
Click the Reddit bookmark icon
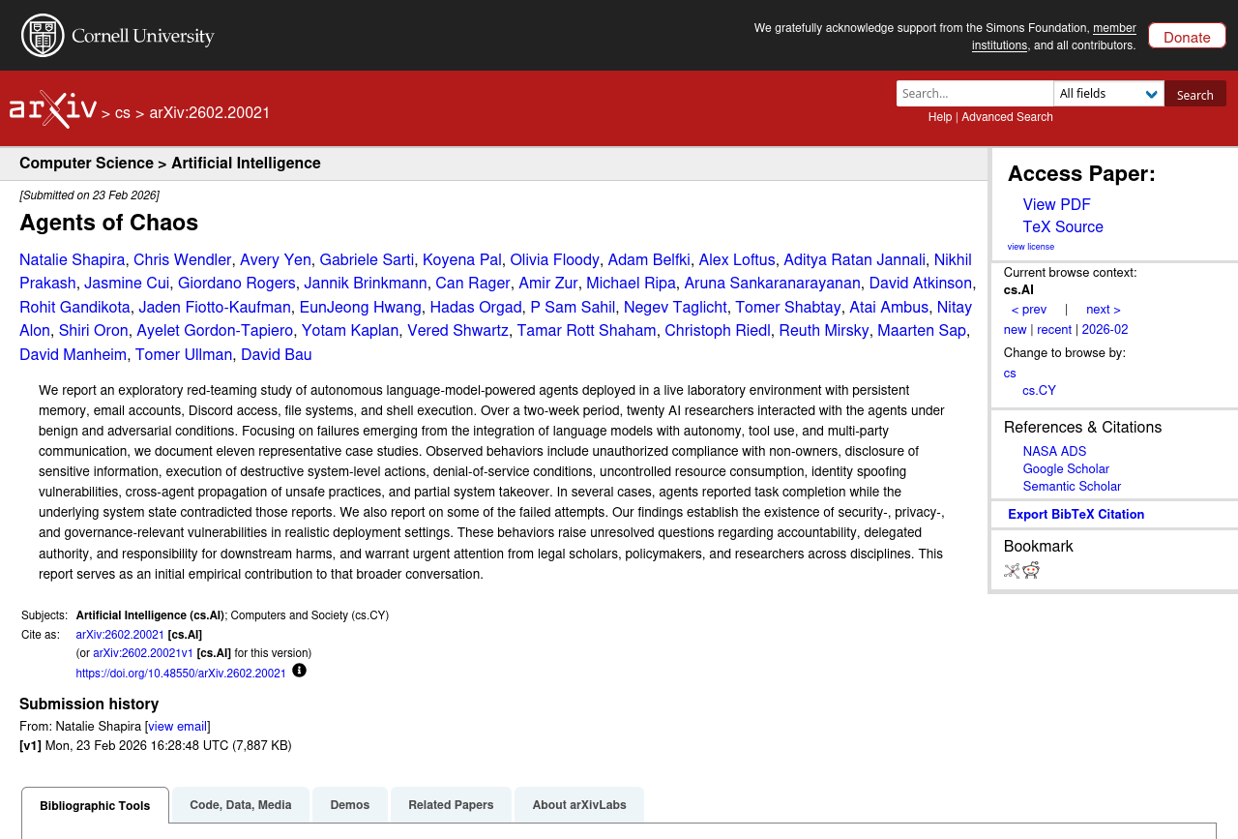click(1031, 570)
